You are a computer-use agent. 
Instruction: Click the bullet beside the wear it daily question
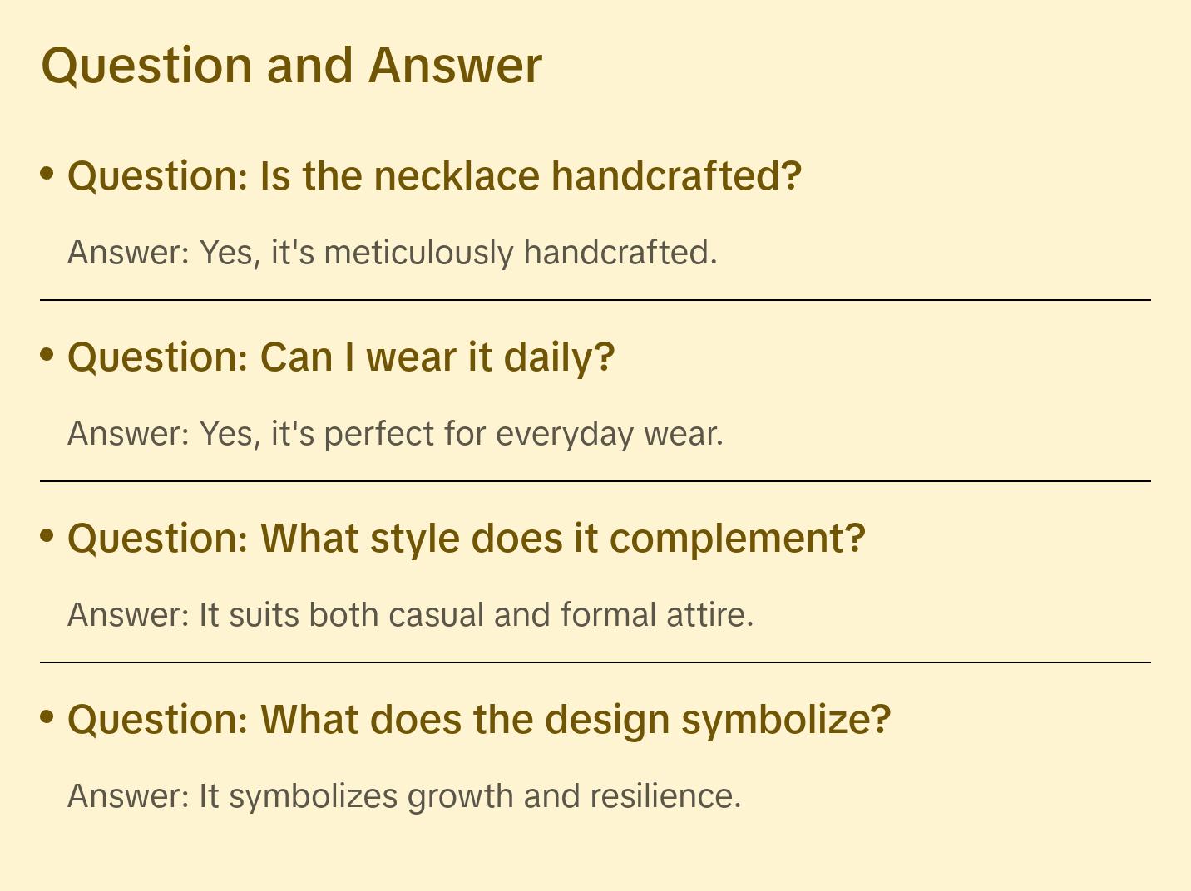point(47,355)
